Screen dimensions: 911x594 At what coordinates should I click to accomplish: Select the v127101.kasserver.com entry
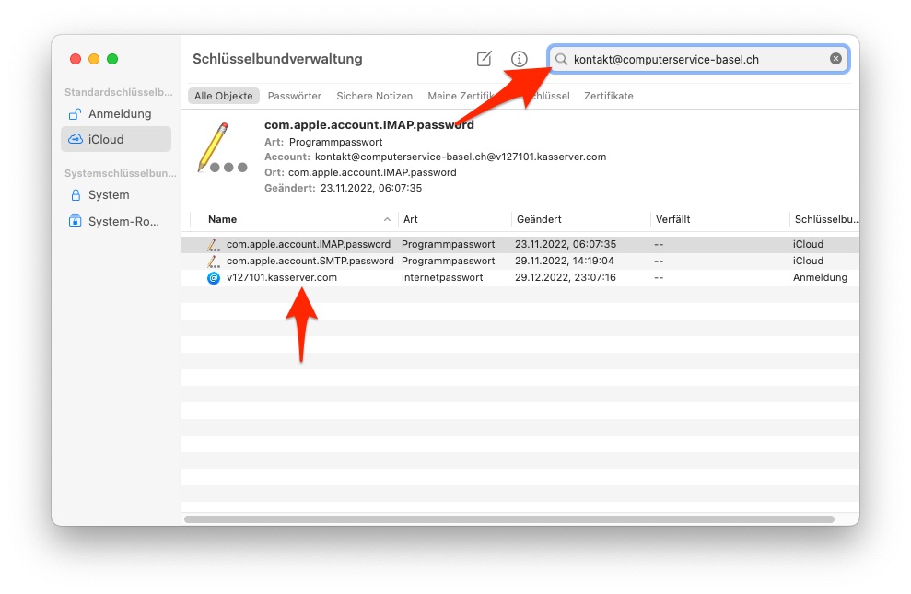[x=520, y=277]
